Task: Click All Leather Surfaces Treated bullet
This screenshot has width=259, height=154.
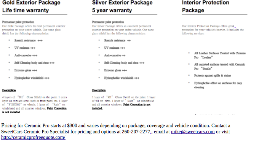Action: click(x=220, y=55)
